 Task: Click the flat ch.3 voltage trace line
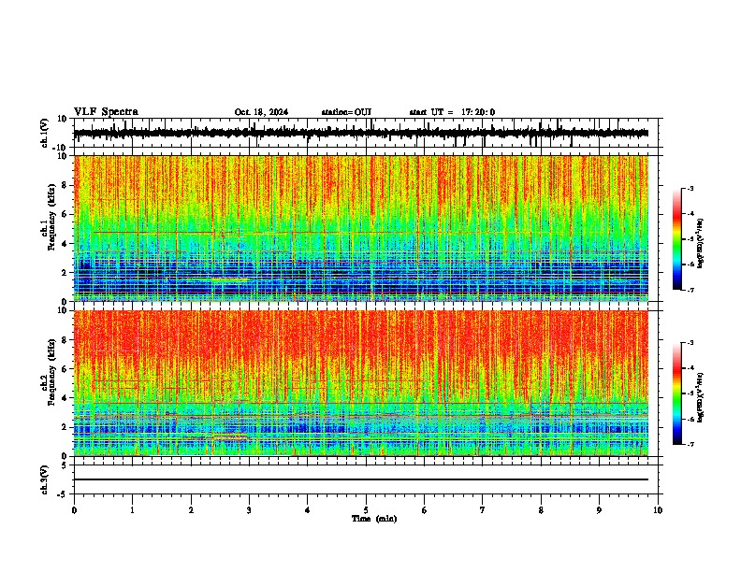click(x=361, y=479)
